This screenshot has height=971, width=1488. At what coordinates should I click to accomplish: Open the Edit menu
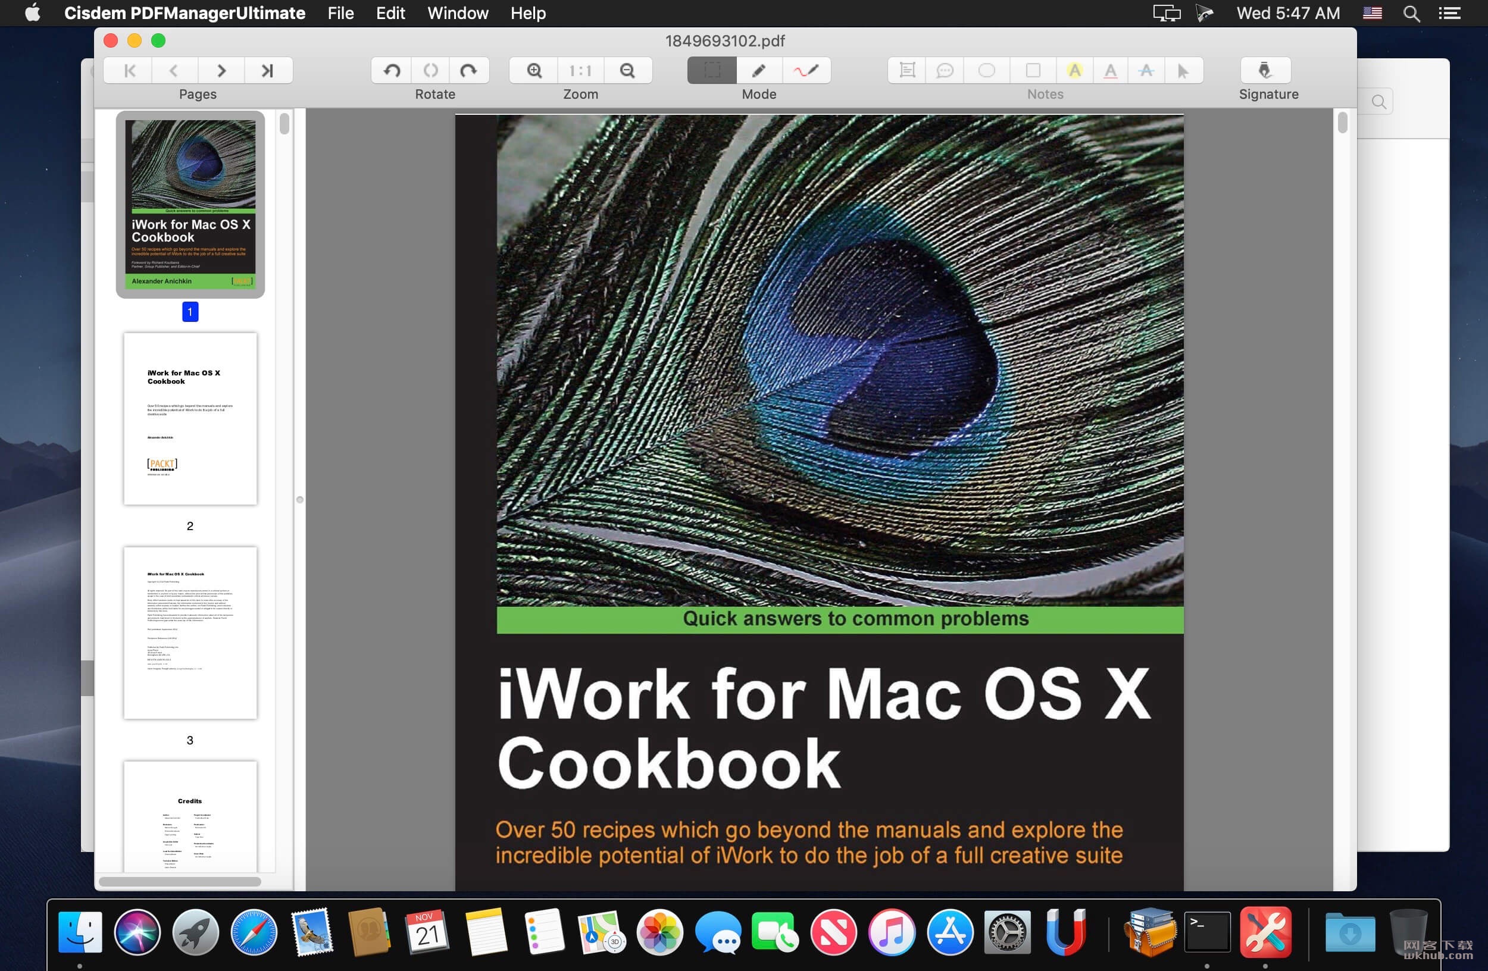390,13
